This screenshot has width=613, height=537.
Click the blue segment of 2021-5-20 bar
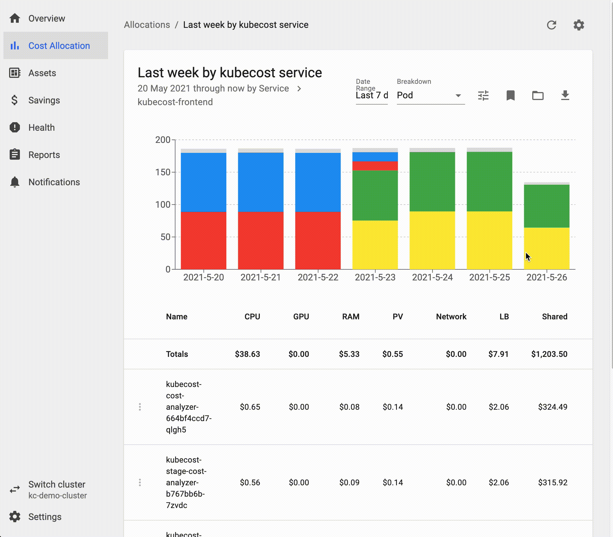pos(203,182)
